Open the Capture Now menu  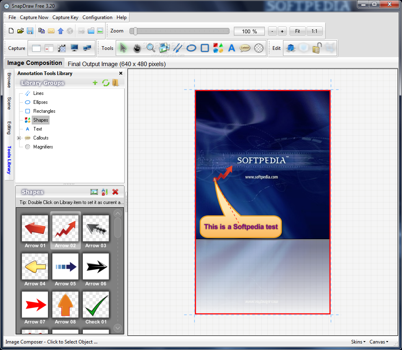click(34, 17)
